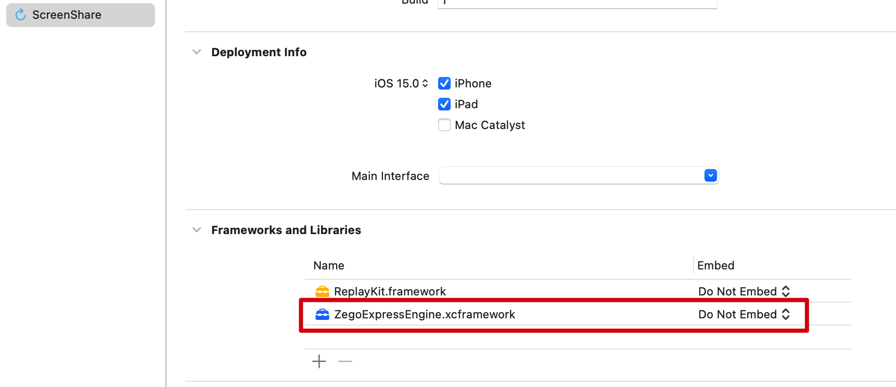Viewport: 896px width, 387px height.
Task: Click the ZegoExpressEngine blue toolbox icon
Action: [323, 314]
